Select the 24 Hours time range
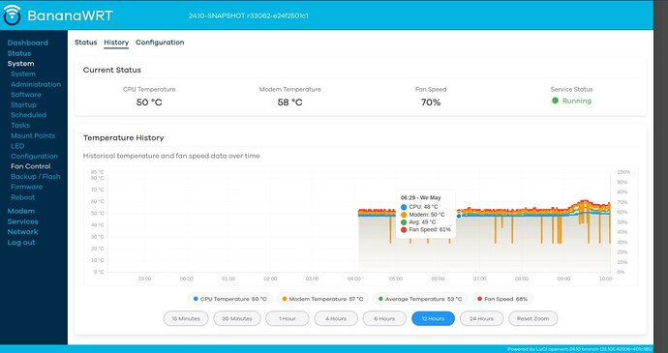Viewport: 668px width, 353px height. click(481, 318)
